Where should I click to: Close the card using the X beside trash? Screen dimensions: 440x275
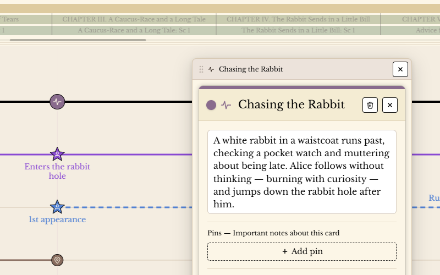tap(390, 105)
